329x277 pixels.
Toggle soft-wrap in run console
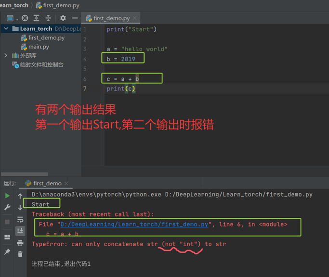[20, 220]
